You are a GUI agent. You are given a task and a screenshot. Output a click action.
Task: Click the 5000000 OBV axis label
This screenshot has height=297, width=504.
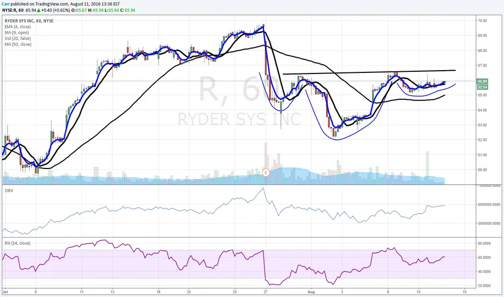[x=489, y=223]
